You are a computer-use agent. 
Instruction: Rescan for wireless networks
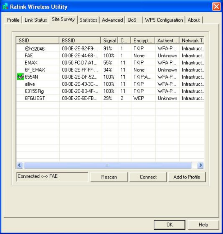pos(109,177)
